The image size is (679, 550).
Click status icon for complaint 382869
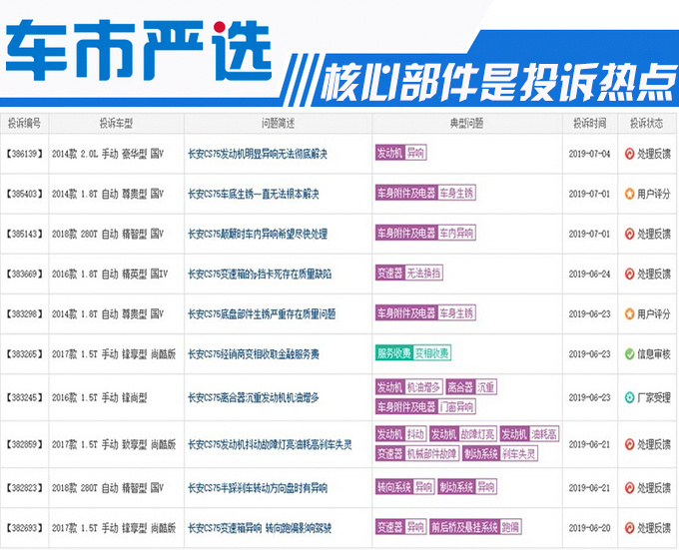point(630,444)
